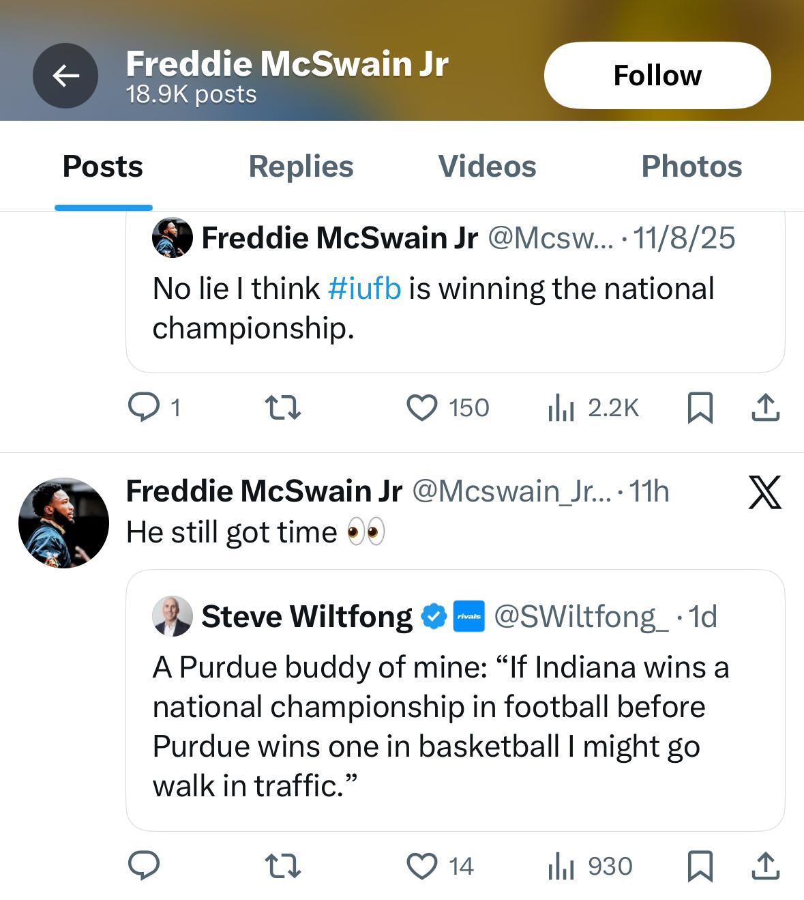Select the Photos tab

point(691,166)
